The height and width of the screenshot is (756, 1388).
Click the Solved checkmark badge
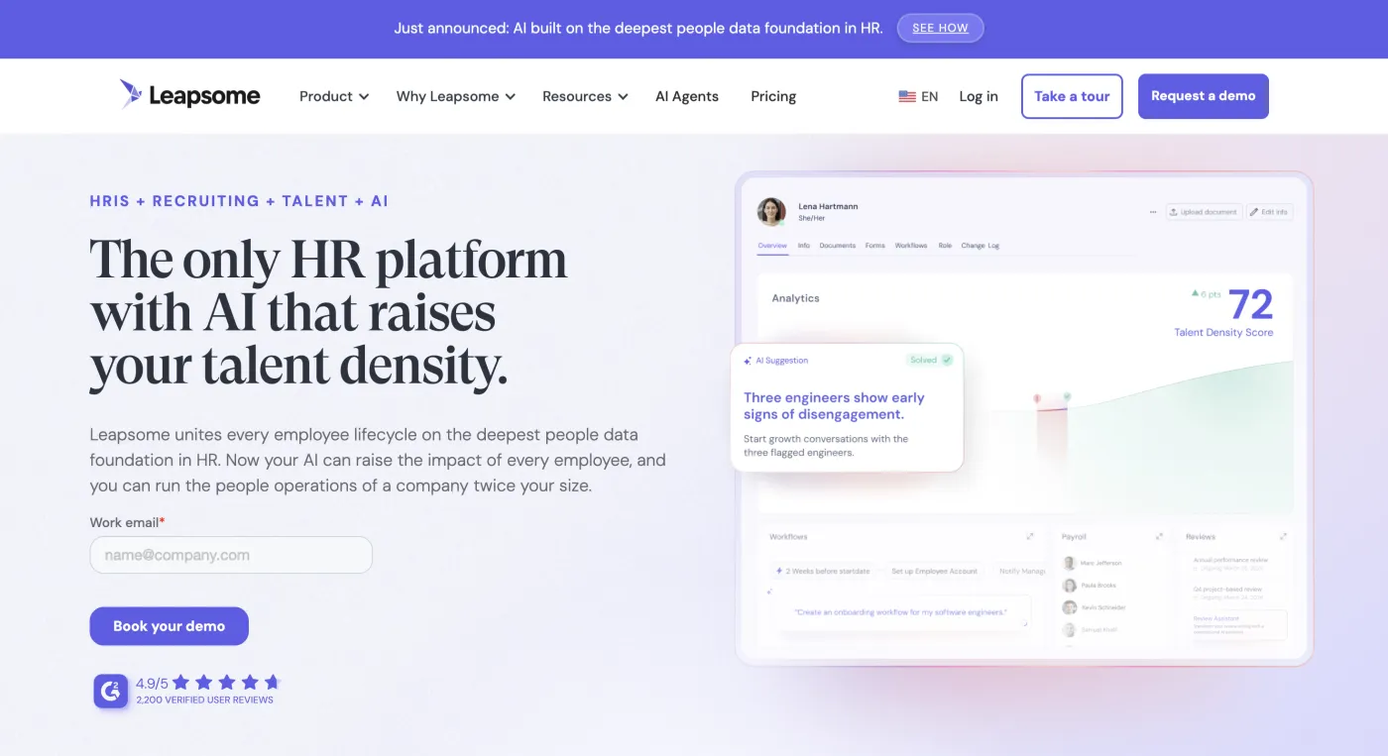coord(929,361)
